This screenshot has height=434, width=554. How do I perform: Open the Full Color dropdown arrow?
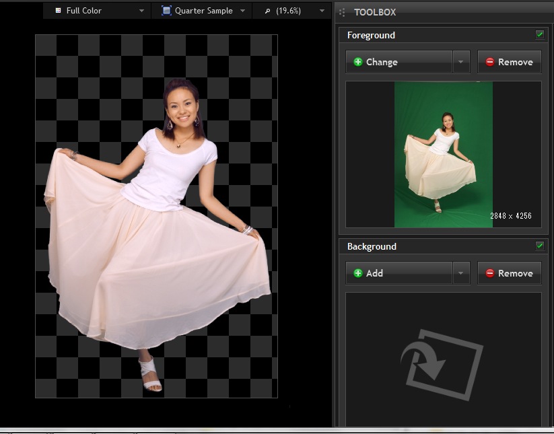coord(141,11)
